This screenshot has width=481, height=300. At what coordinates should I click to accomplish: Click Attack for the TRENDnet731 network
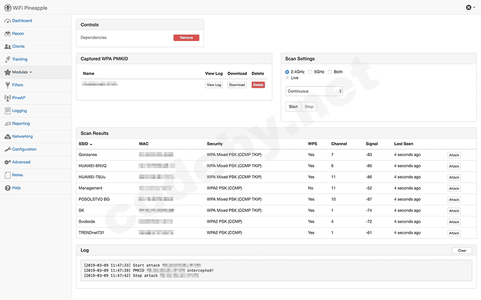(454, 233)
